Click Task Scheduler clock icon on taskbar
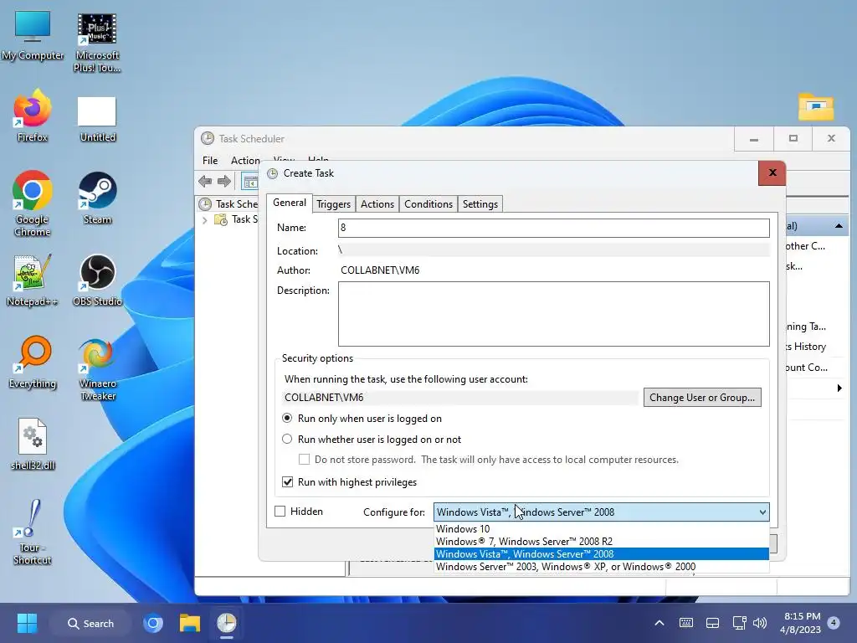The image size is (857, 643). [x=226, y=623]
